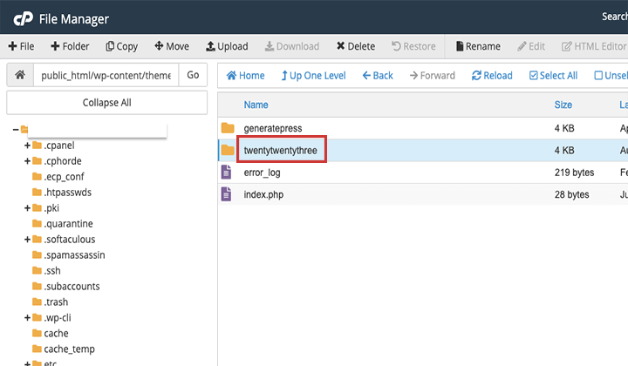Click the Upload toolbar button
628x366 pixels.
point(227,46)
